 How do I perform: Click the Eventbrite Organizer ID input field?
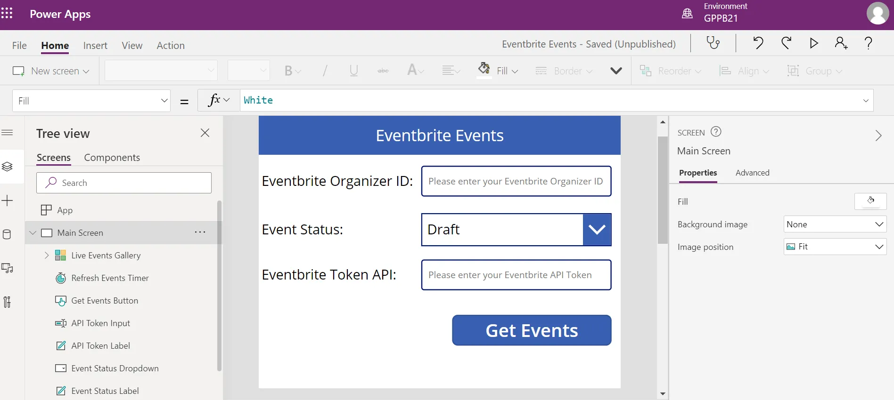point(516,181)
